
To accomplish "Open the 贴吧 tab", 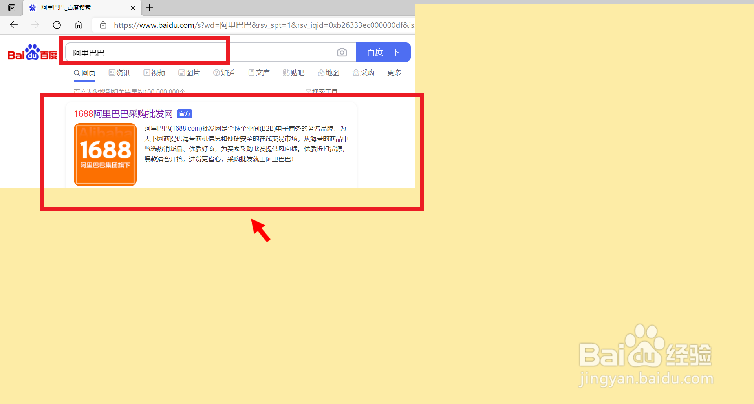I will (x=293, y=73).
